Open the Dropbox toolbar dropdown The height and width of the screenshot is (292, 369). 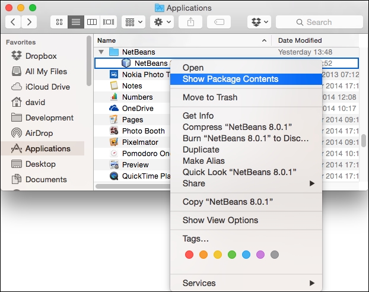pos(259,22)
